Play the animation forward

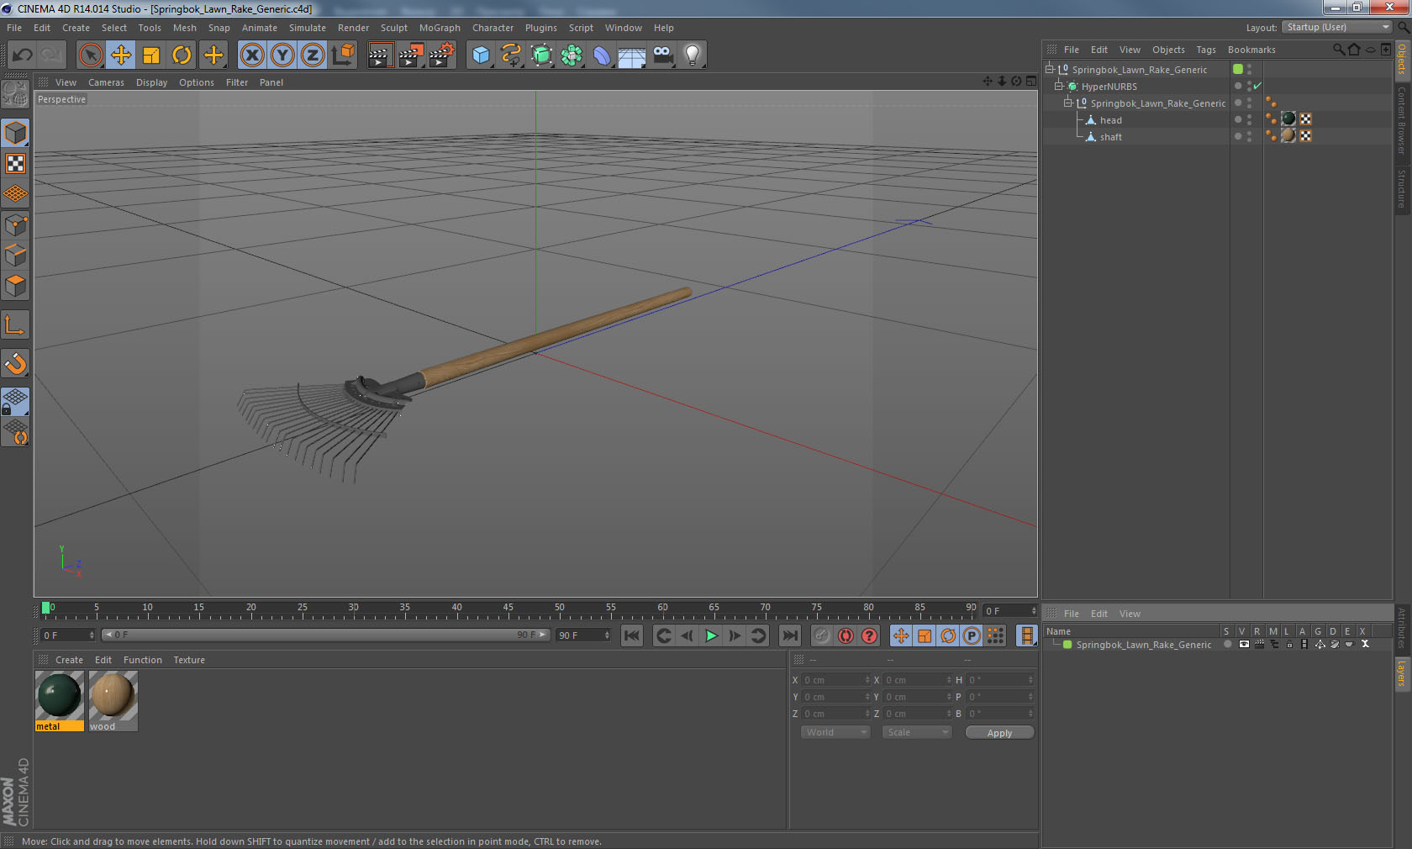(711, 635)
